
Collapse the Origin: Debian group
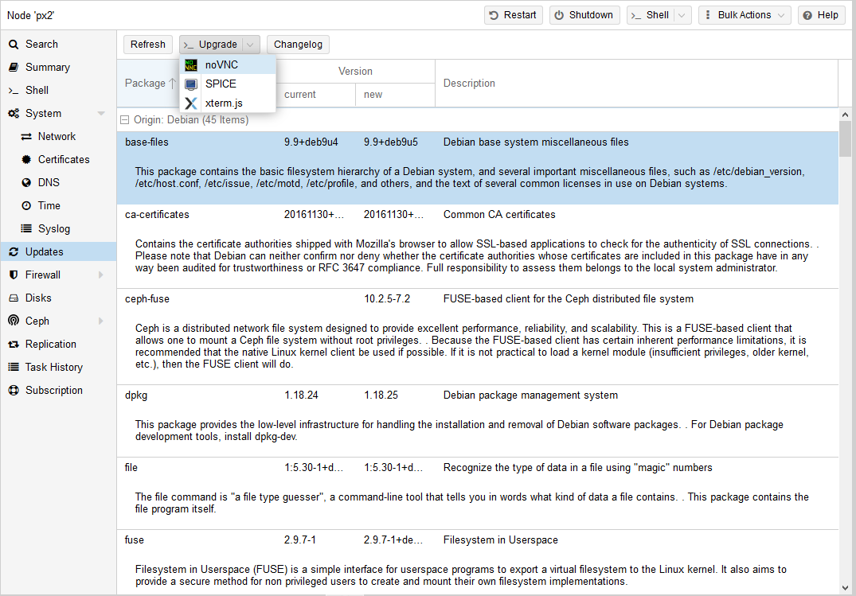124,120
